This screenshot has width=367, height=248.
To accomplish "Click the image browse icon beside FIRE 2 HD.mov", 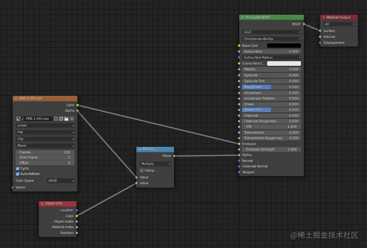I will (19, 119).
